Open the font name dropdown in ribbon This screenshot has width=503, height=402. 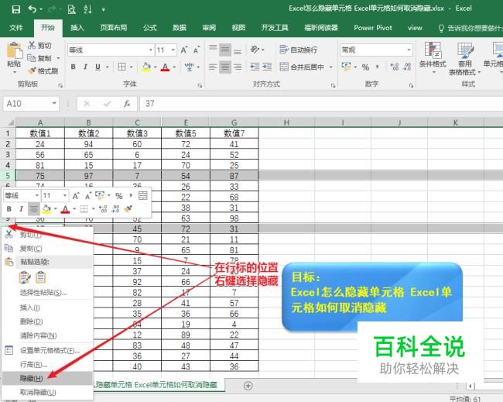pyautogui.click(x=151, y=50)
